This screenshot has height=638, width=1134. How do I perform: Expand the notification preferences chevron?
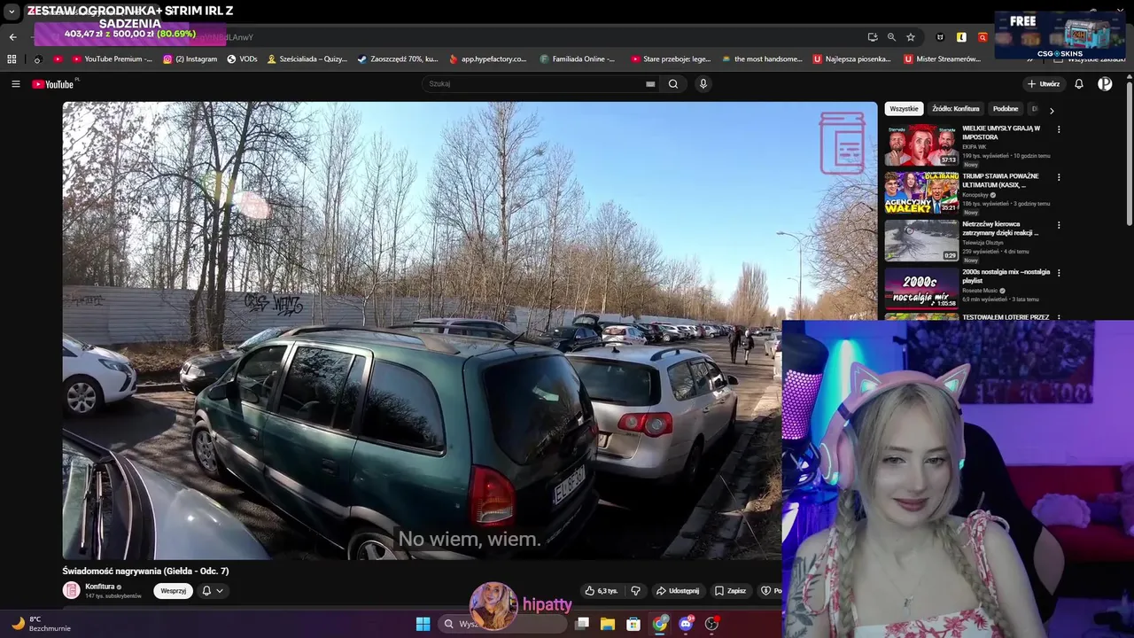[x=220, y=591]
